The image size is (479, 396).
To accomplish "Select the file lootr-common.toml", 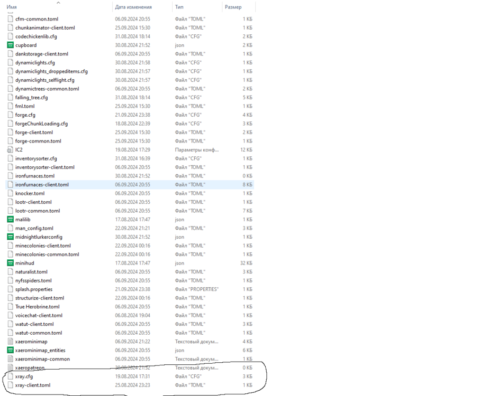I will 38,211.
